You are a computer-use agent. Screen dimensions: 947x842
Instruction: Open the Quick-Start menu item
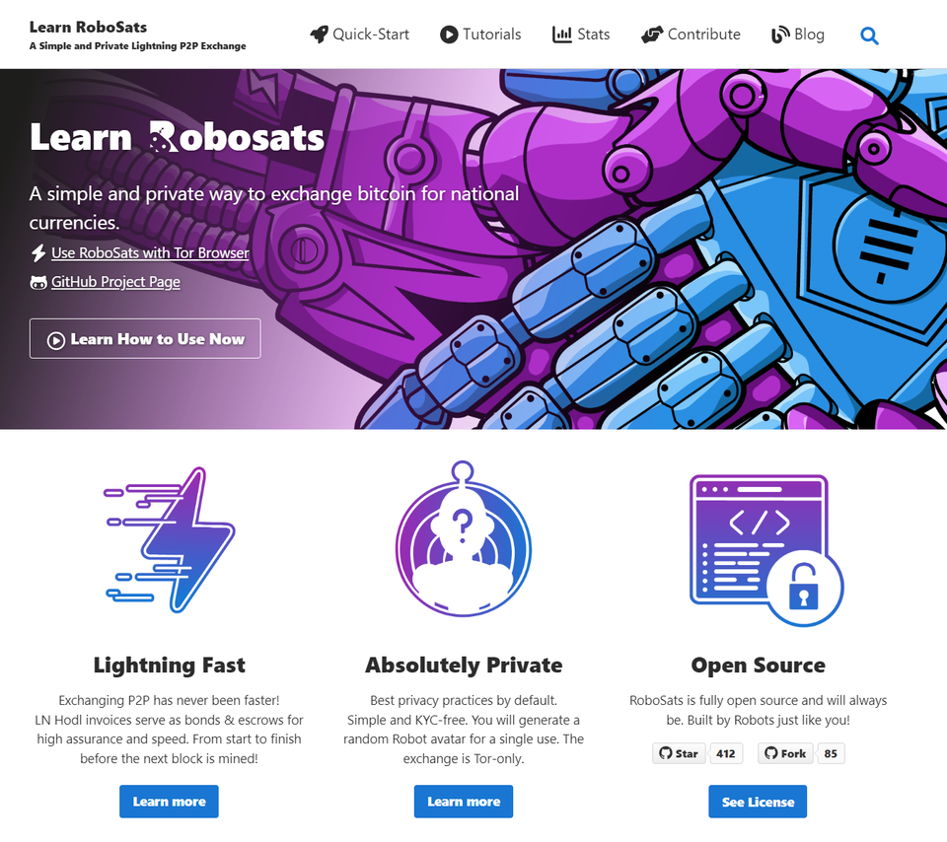[359, 35]
